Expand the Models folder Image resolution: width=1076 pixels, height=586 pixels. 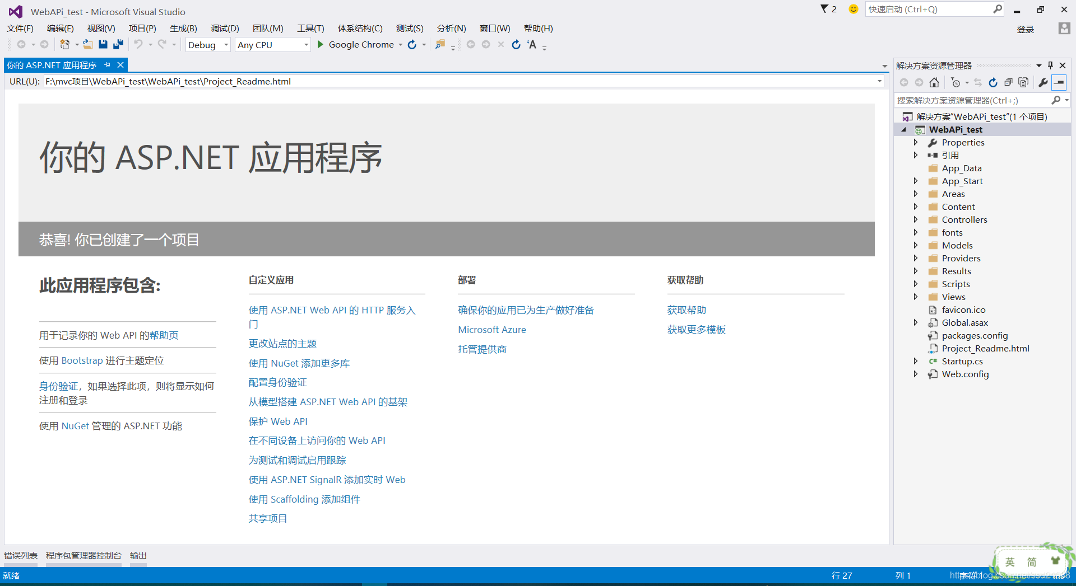[x=916, y=245]
